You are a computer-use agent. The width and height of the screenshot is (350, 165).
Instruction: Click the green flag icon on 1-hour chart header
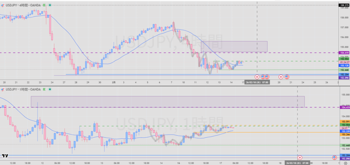pos(44,90)
